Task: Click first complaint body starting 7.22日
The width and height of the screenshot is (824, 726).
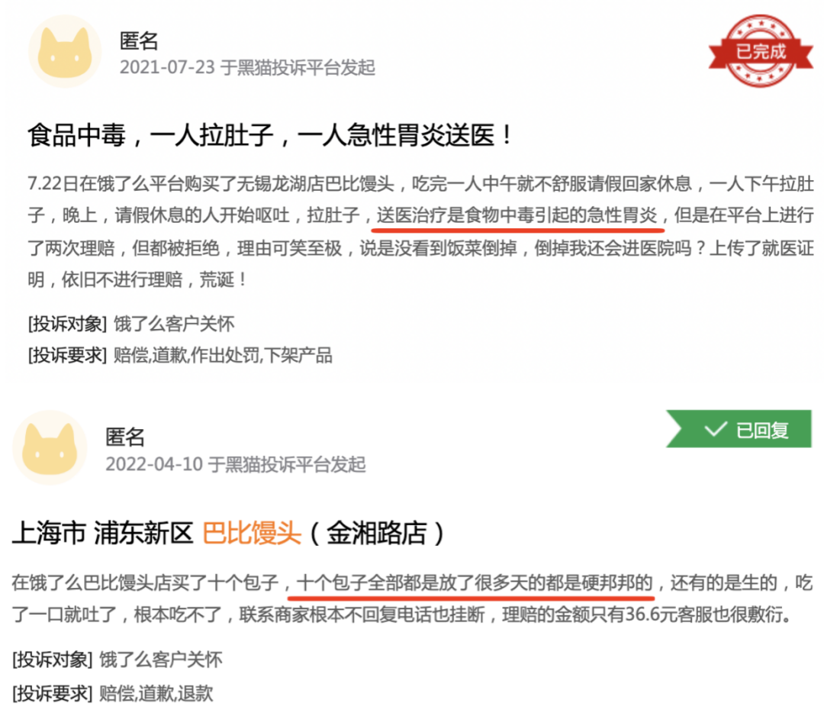Action: pos(420,231)
